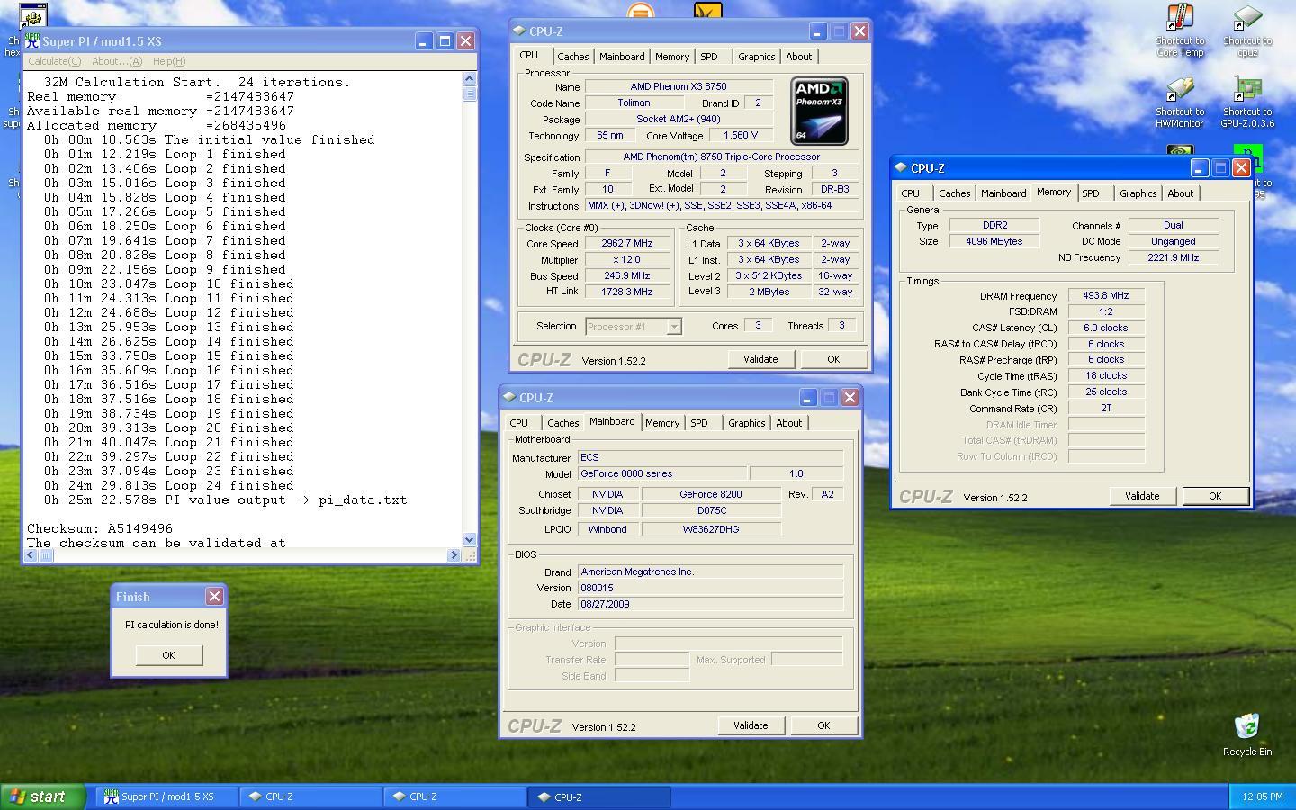Viewport: 1296px width, 810px height.
Task: Click the Super PI title bar icon
Action: pyautogui.click(x=32, y=41)
